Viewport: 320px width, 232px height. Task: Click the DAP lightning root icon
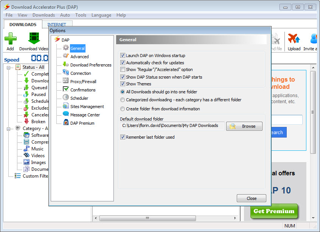[x=57, y=39]
